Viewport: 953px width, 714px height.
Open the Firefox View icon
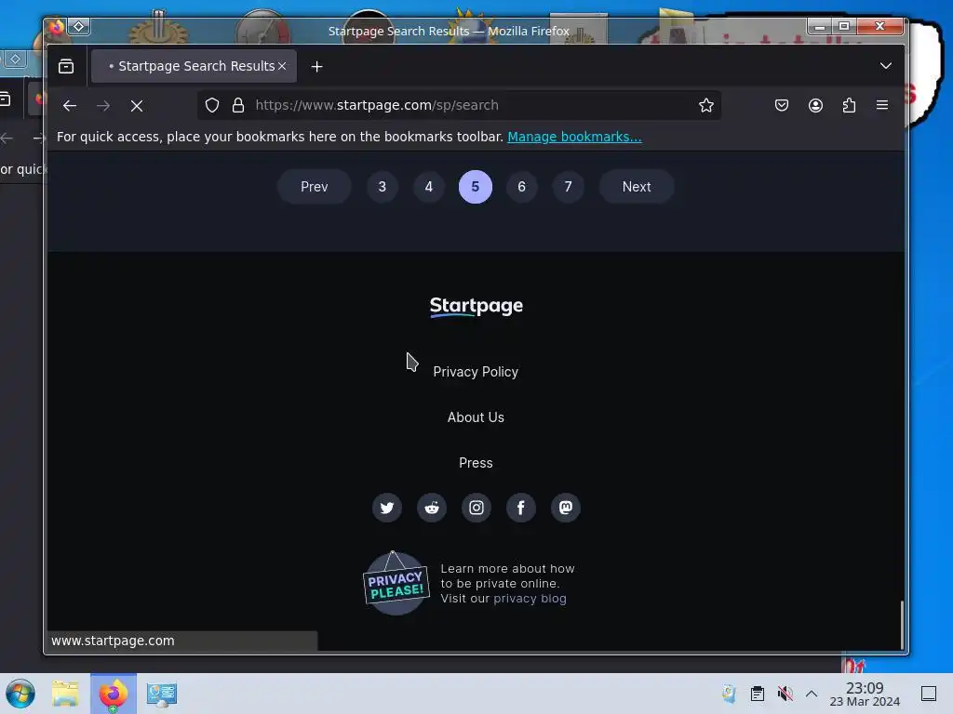(66, 66)
